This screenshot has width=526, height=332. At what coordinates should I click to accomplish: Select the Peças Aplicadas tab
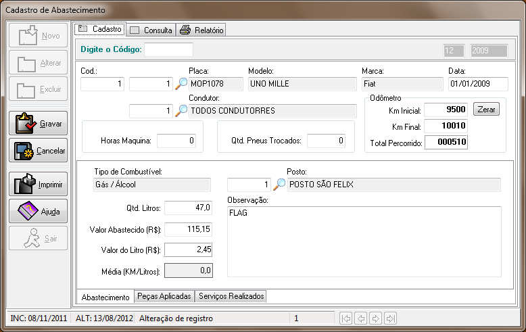(164, 296)
